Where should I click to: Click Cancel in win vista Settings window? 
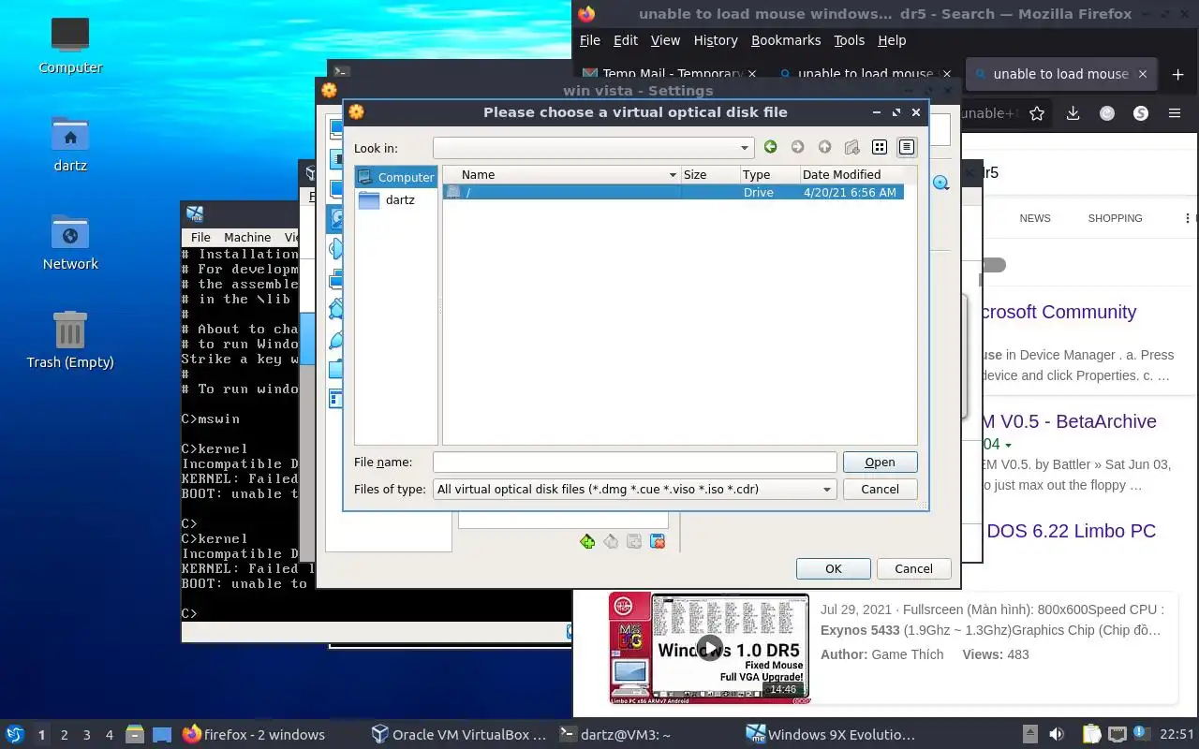[913, 568]
